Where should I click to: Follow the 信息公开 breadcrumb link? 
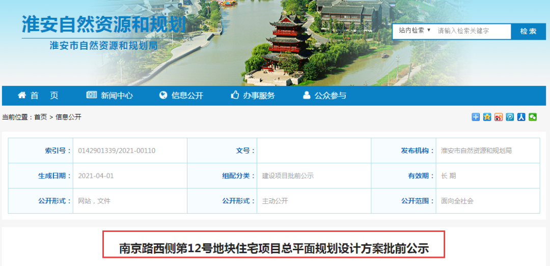[68, 117]
